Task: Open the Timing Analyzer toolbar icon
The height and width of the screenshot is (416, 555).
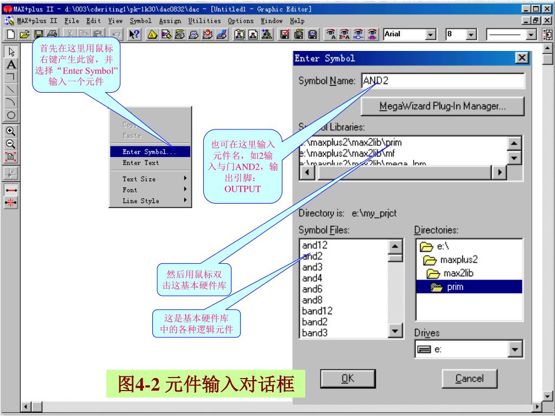Action: [x=208, y=34]
